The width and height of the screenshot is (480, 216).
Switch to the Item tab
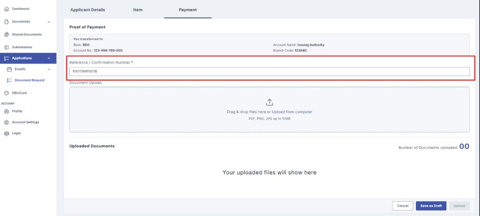click(x=138, y=10)
